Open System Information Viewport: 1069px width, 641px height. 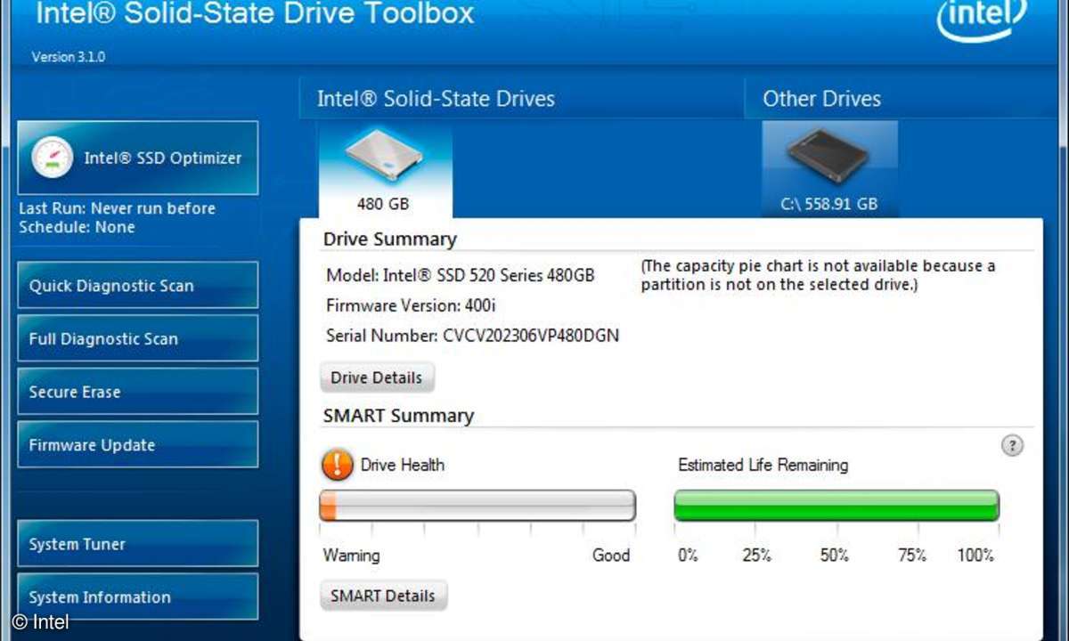click(138, 597)
